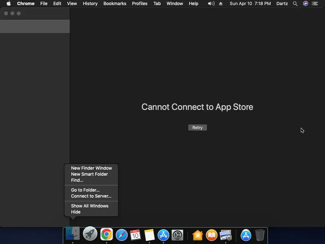325x244 pixels.
Task: Activate Siri from the menu bar
Action: 306,3
